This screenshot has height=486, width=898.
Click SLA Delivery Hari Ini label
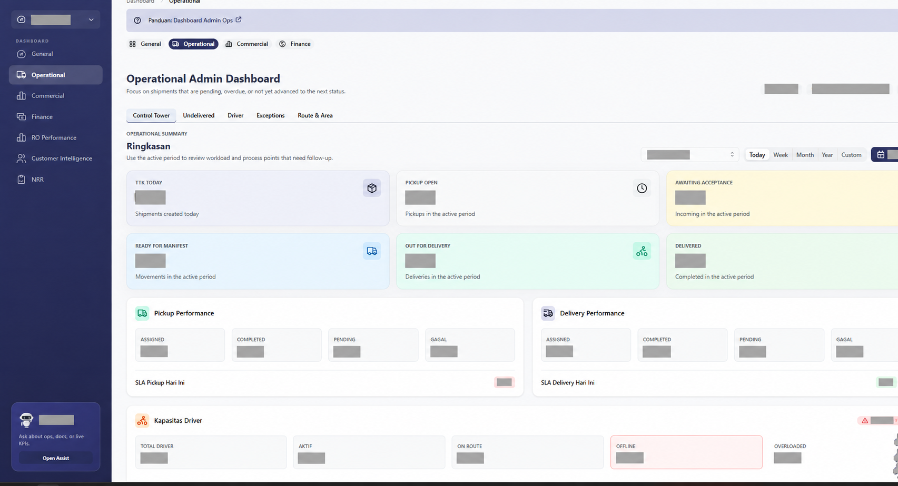pyautogui.click(x=568, y=383)
